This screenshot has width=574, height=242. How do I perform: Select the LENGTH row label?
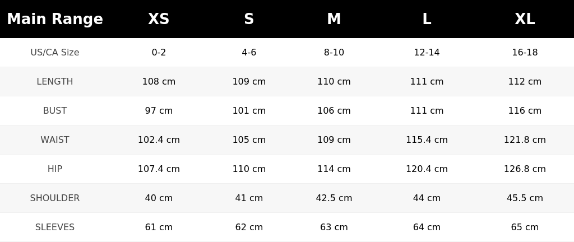pyautogui.click(x=55, y=82)
